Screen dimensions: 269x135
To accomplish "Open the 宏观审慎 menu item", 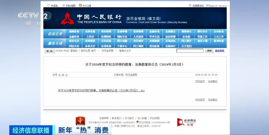I will coord(122,31).
